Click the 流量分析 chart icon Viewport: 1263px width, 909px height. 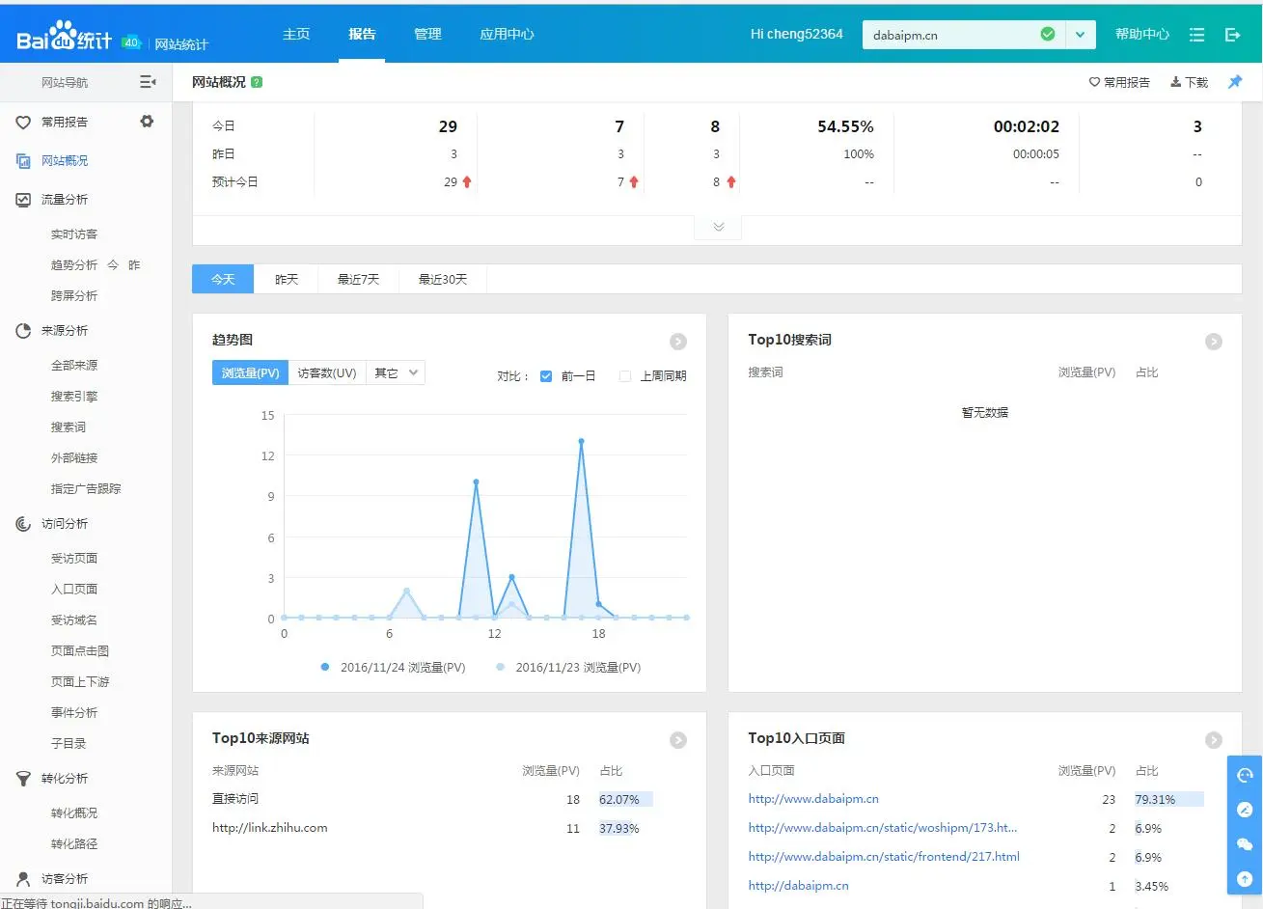coord(23,200)
